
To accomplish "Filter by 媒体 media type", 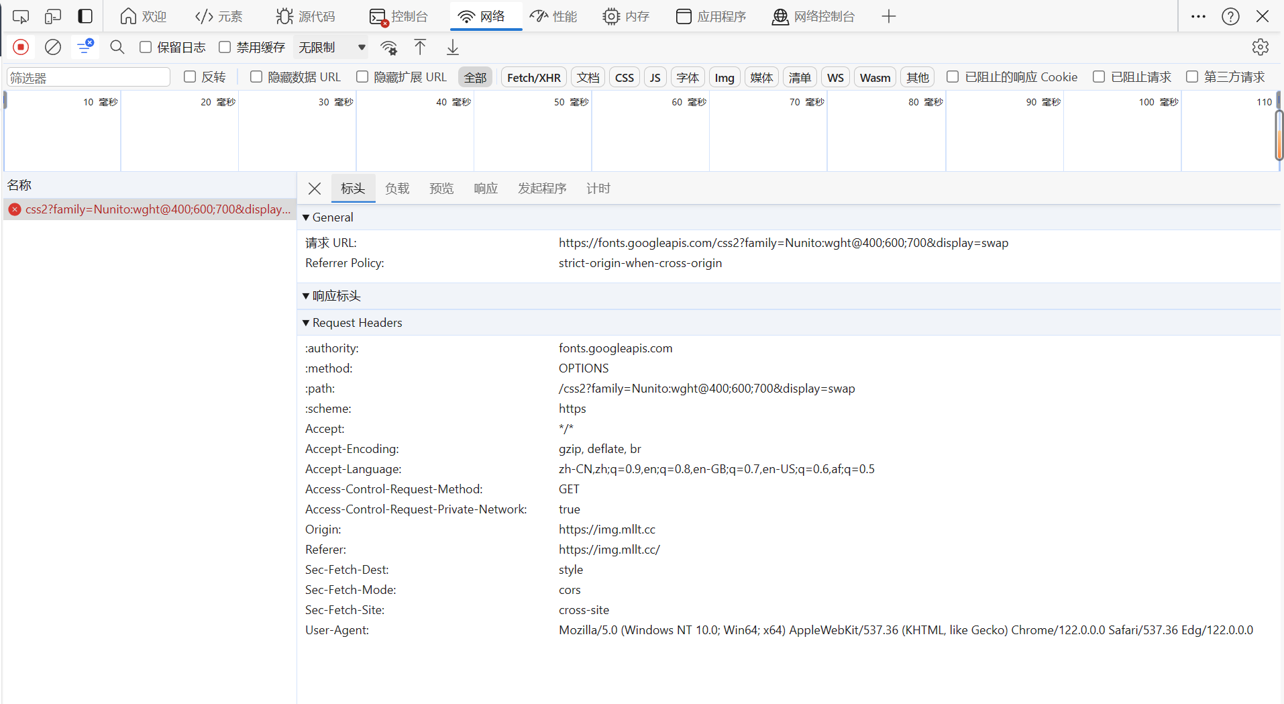I will (x=761, y=77).
